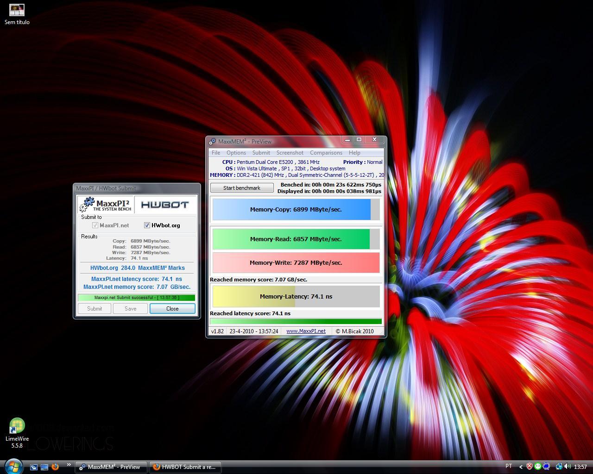Open the PT language indicator

coord(509,466)
